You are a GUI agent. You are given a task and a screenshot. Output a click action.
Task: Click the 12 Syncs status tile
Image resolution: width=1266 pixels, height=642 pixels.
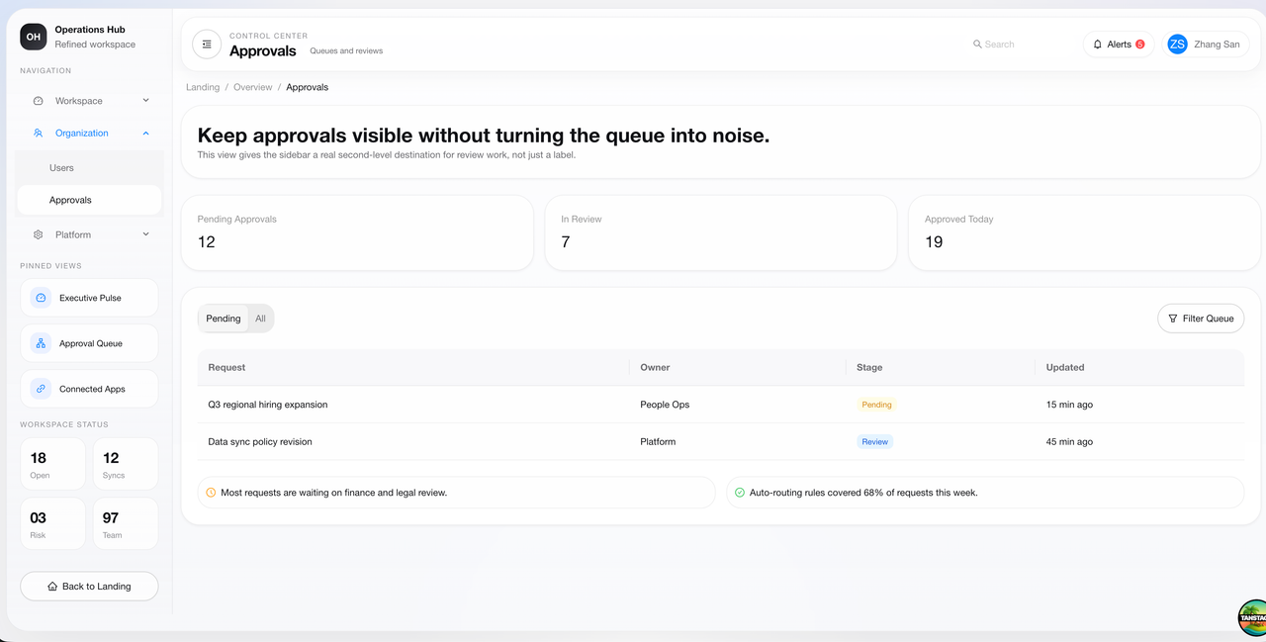pyautogui.click(x=125, y=464)
